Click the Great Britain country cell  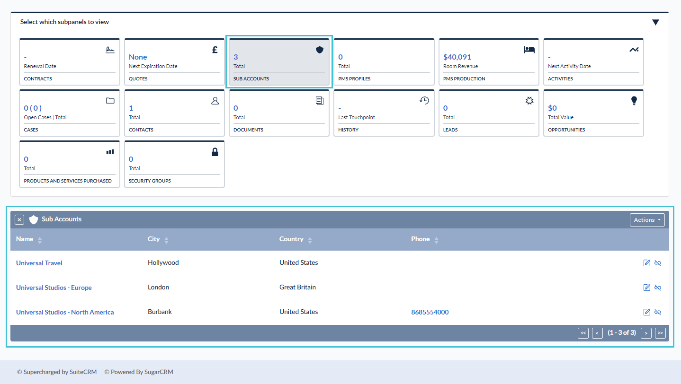(297, 287)
